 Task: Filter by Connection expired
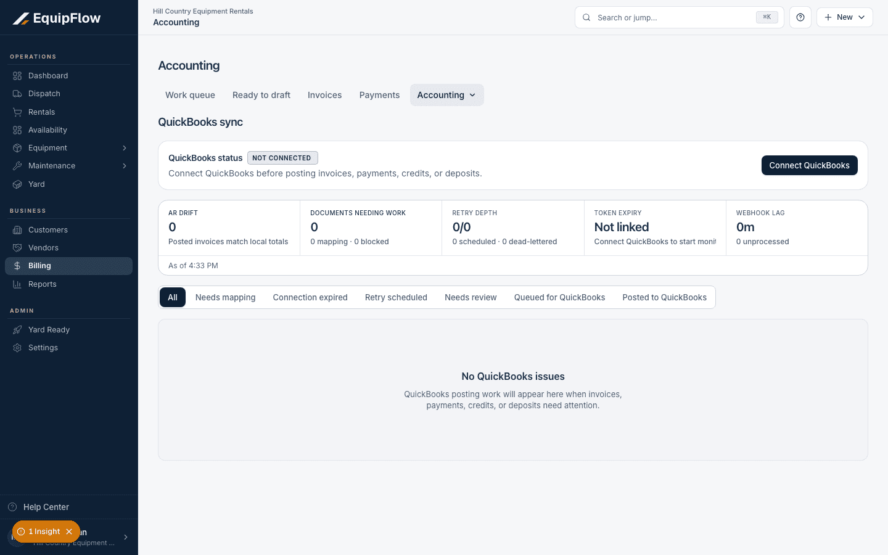coord(310,297)
